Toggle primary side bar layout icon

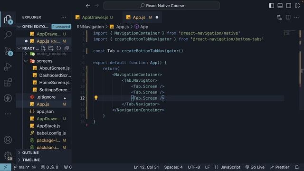(271, 6)
